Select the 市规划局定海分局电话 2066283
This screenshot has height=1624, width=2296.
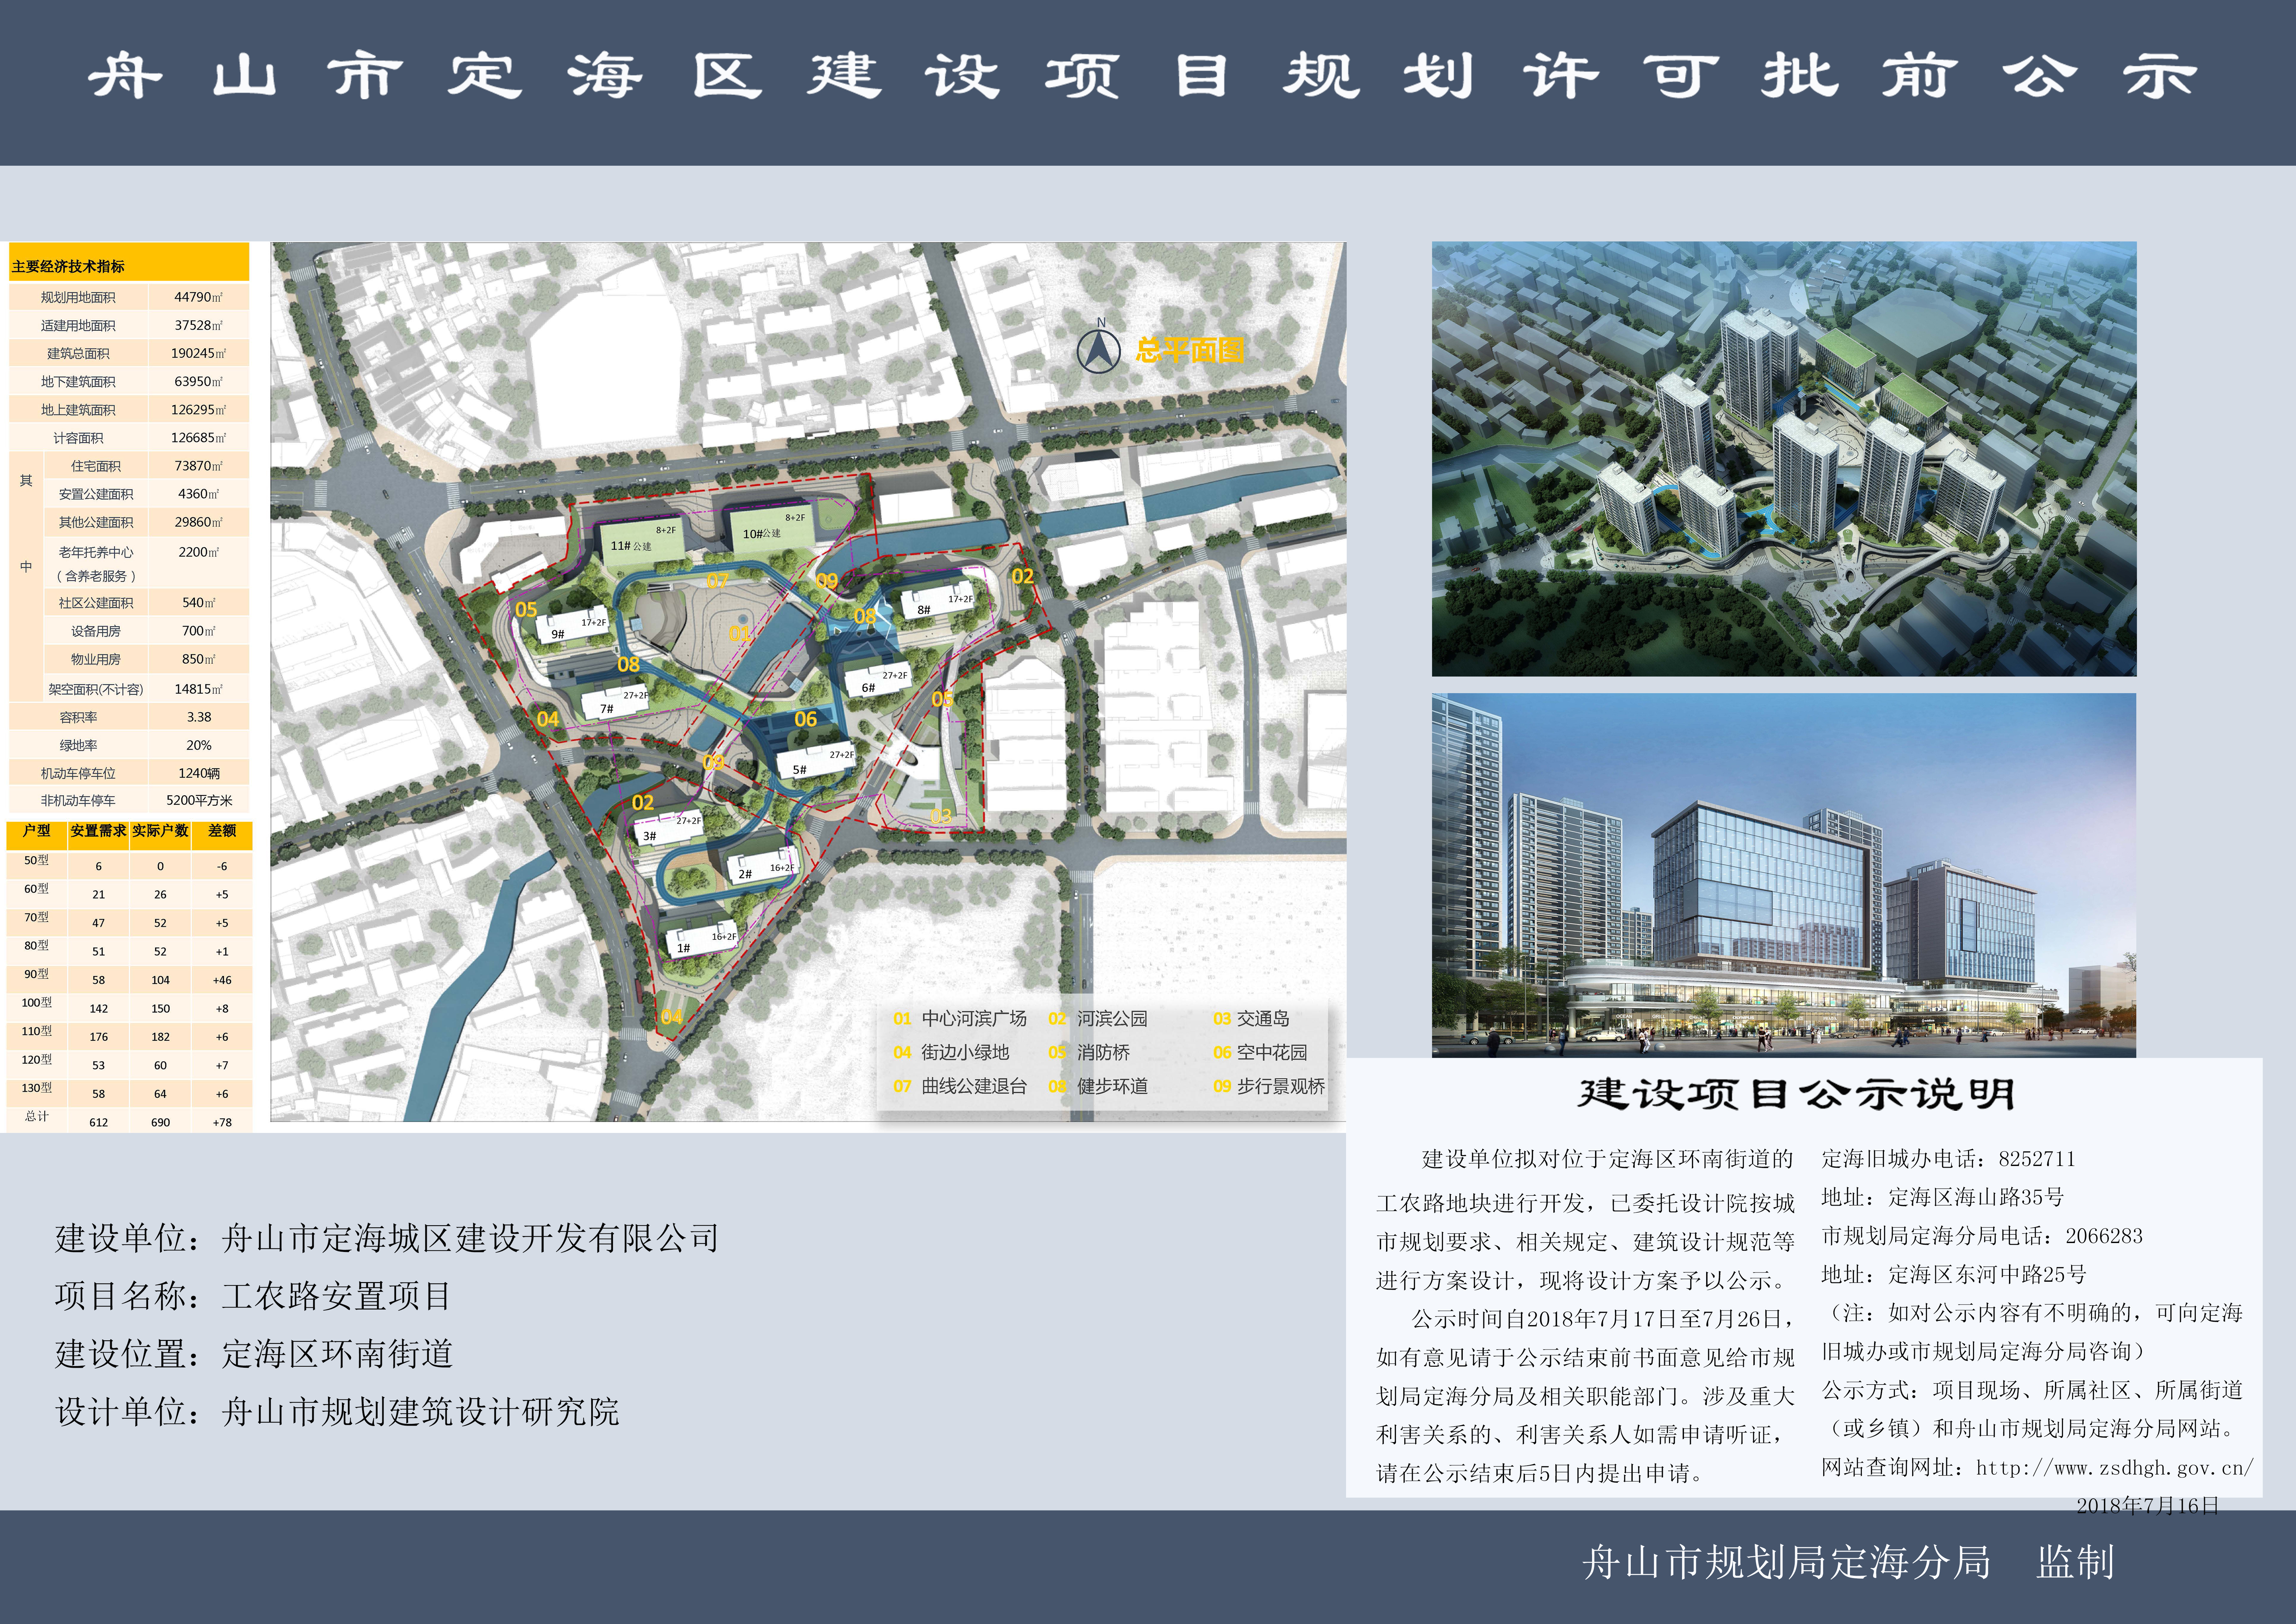[x=1982, y=1236]
